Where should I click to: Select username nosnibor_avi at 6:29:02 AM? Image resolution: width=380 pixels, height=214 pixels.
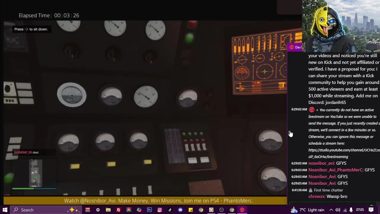321,163
